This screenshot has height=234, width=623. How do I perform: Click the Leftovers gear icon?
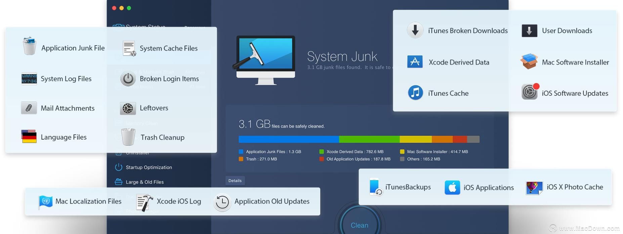pyautogui.click(x=128, y=108)
